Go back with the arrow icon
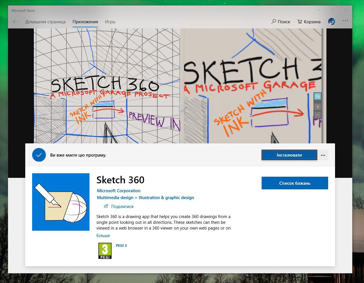 (x=15, y=22)
